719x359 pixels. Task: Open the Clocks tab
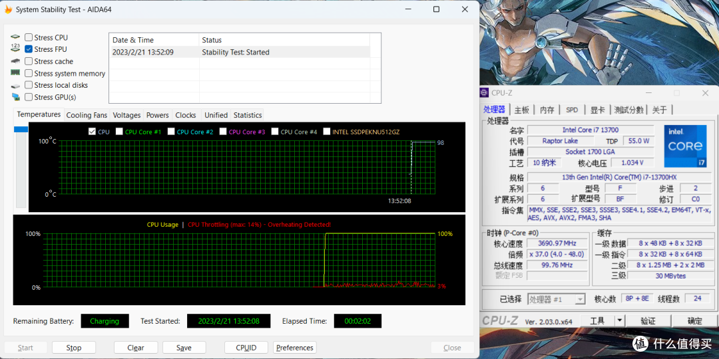[x=186, y=116]
